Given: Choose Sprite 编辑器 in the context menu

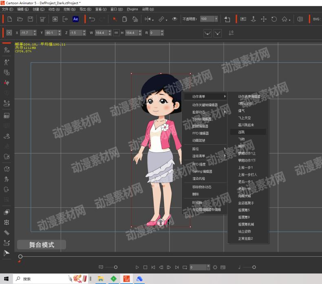Looking at the screenshot, I should [205, 119].
